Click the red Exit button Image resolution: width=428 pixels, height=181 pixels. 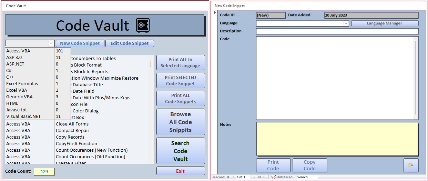click(181, 171)
